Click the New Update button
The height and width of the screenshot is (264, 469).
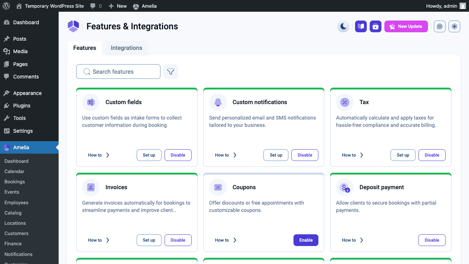(x=406, y=26)
